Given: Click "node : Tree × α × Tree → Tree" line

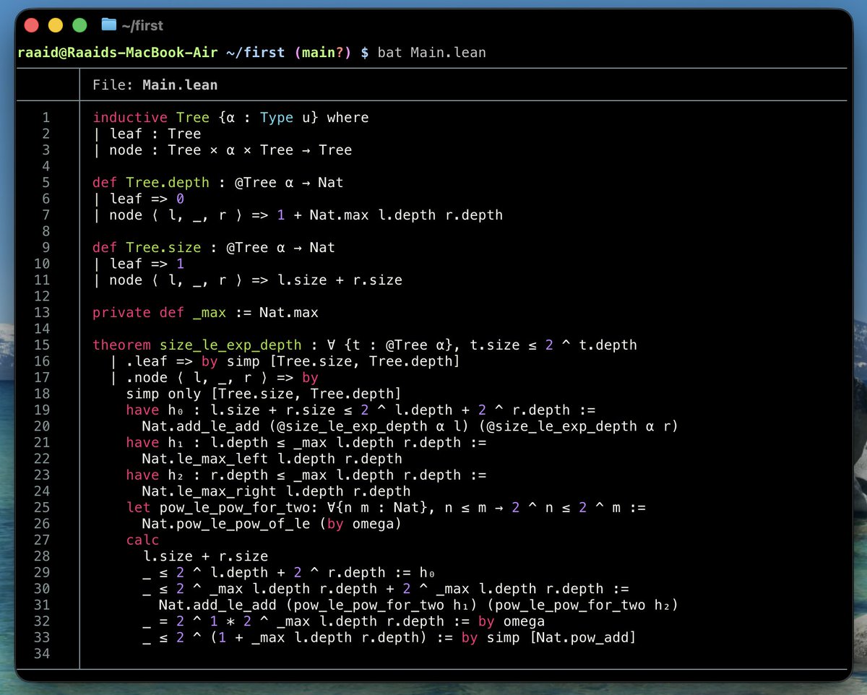Looking at the screenshot, I should (230, 150).
